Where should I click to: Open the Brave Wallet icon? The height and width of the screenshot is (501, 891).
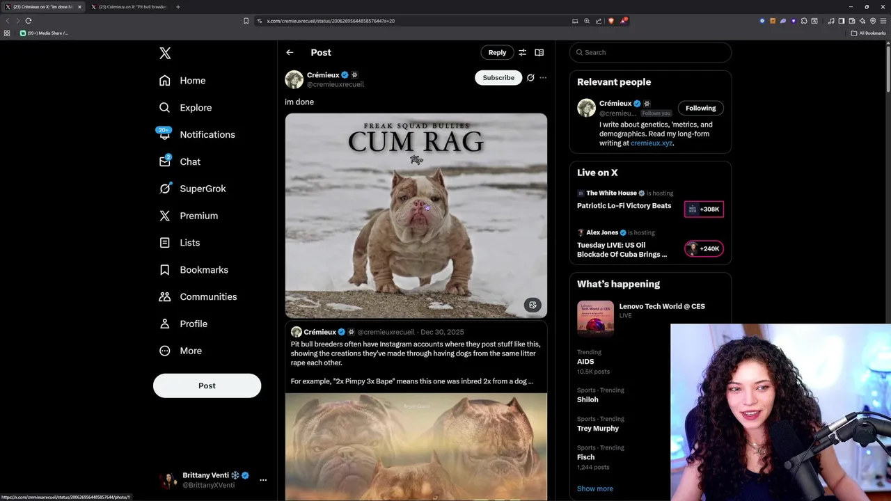[852, 21]
